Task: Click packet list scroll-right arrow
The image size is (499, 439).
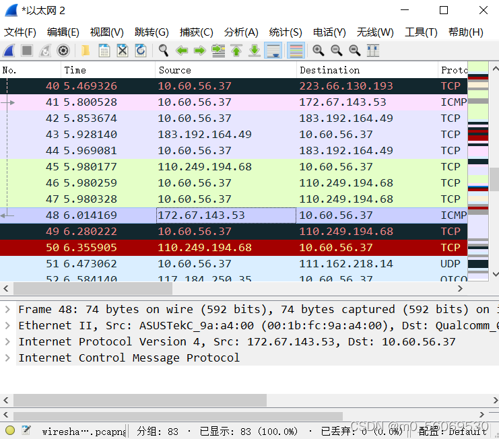Action: [460, 289]
